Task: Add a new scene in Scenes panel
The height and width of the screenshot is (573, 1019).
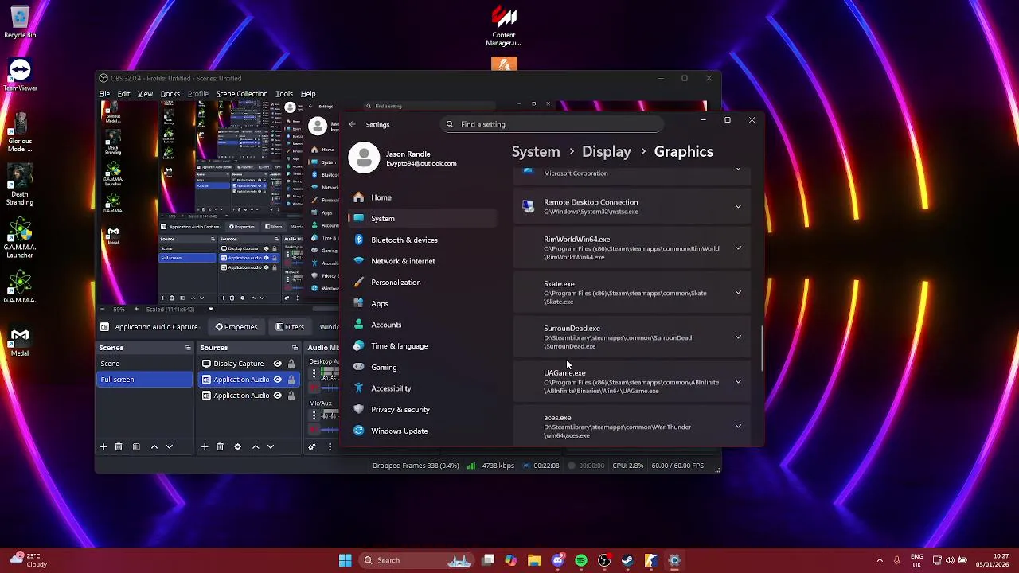Action: (x=103, y=446)
